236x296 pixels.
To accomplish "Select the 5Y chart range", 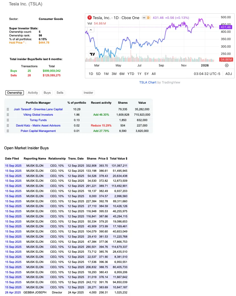I will click(x=147, y=74).
